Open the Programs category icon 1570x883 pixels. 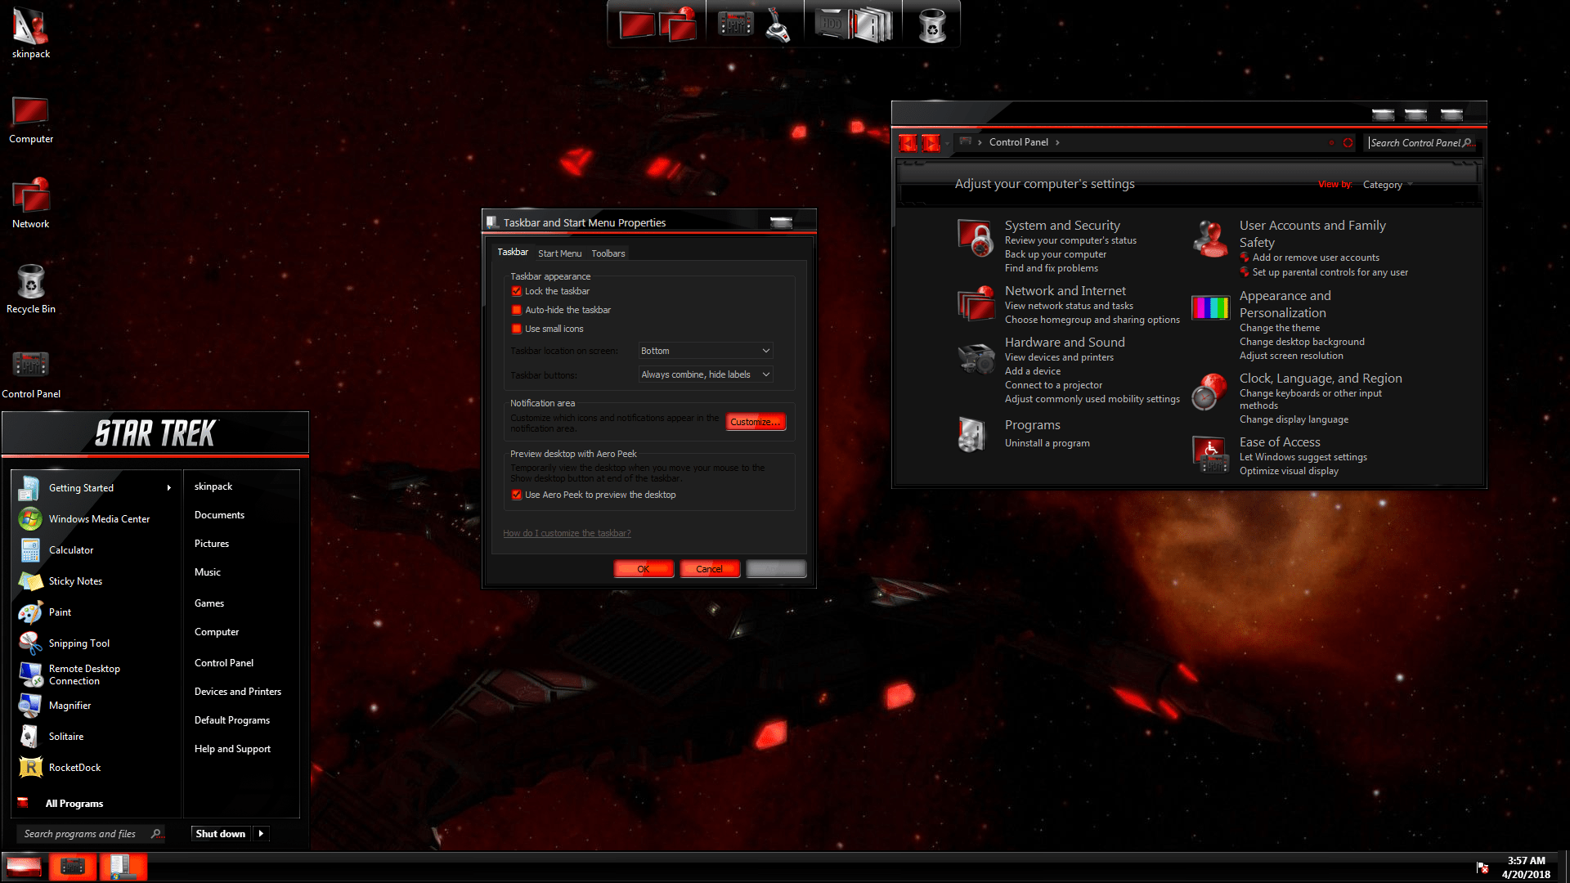973,434
